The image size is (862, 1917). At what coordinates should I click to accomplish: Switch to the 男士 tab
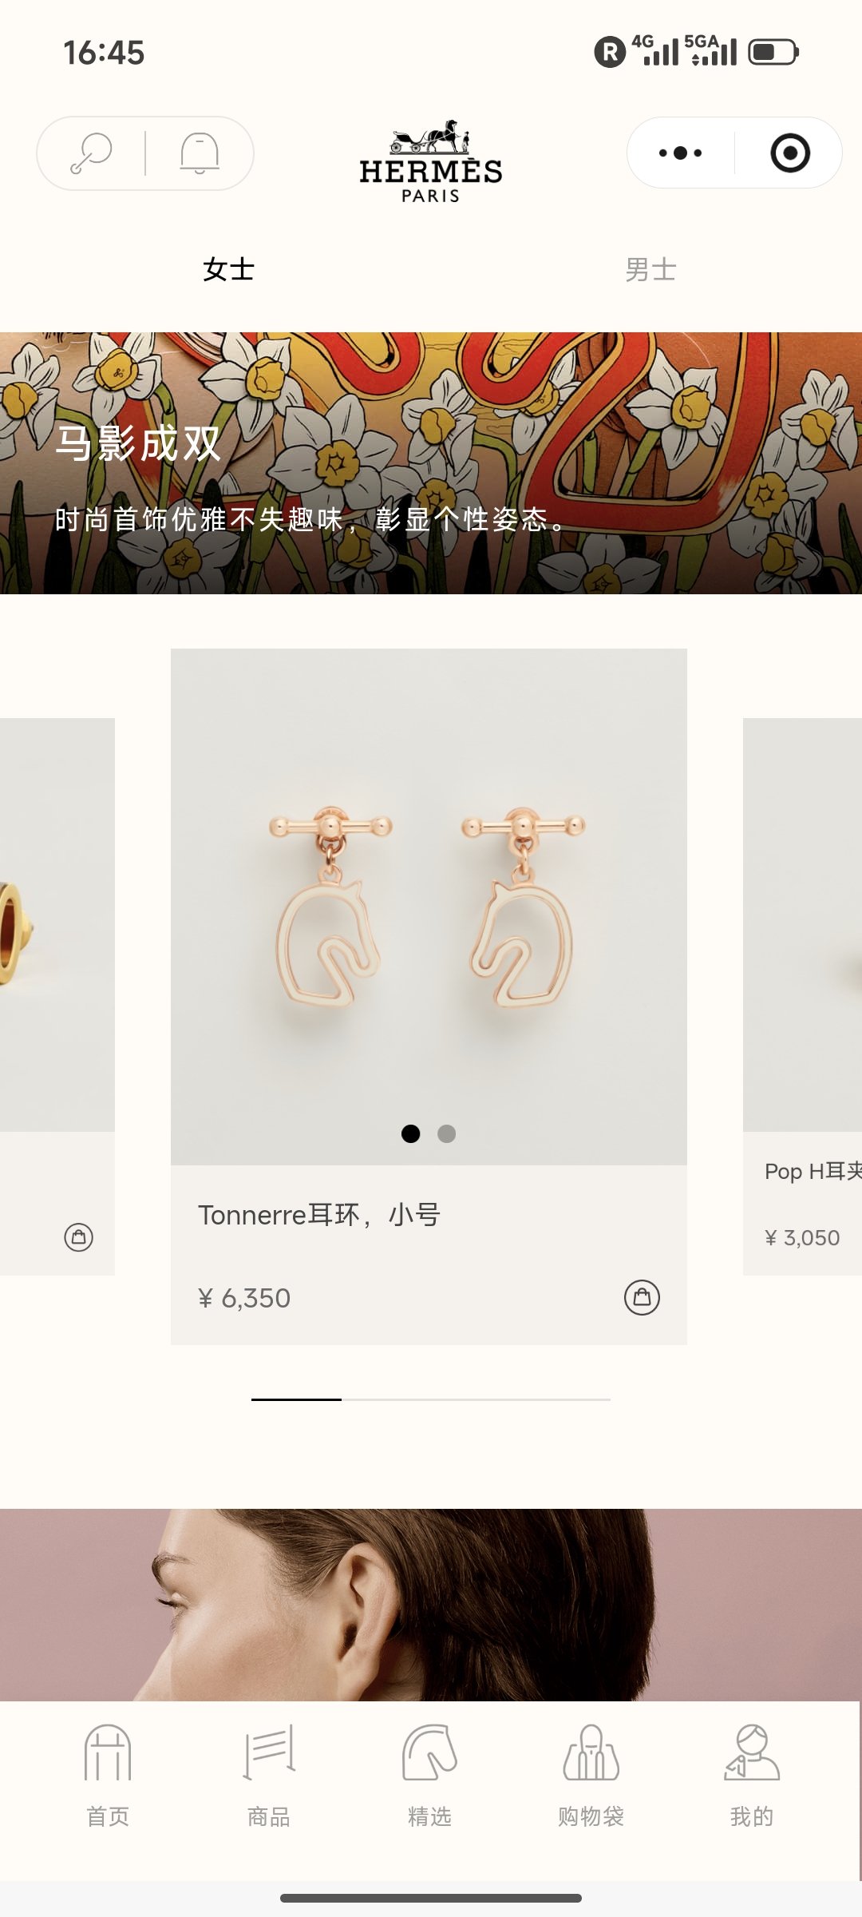pyautogui.click(x=650, y=270)
